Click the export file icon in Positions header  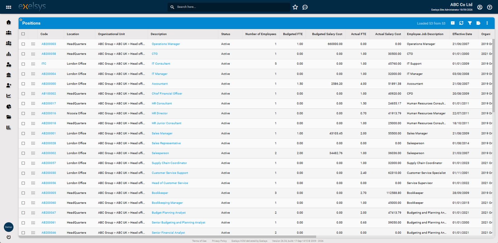coord(478,23)
